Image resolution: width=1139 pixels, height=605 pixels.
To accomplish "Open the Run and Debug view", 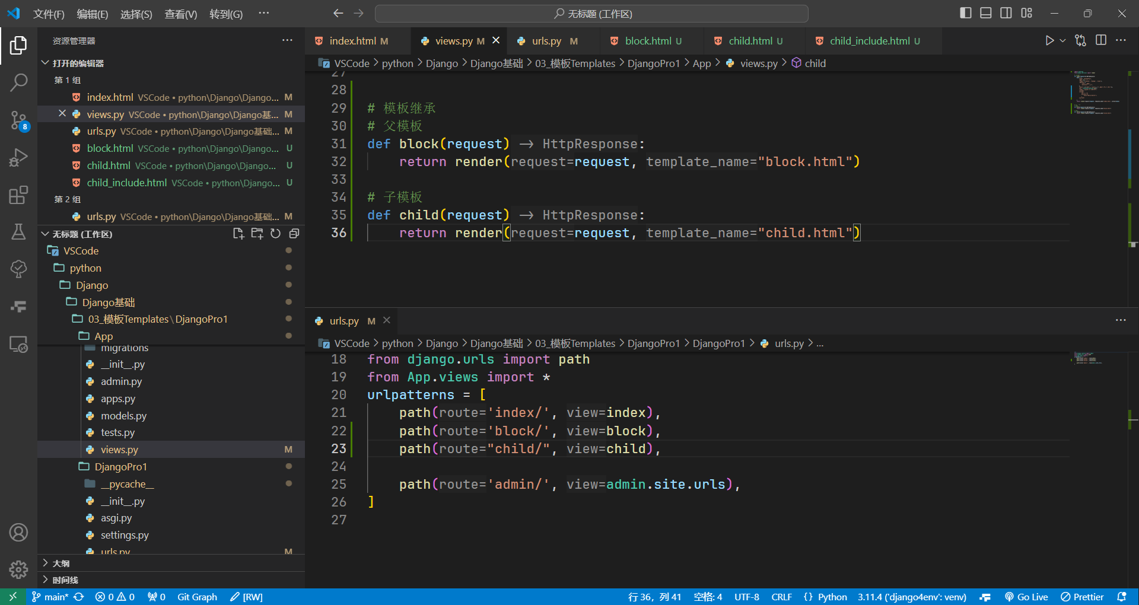I will pos(18,158).
